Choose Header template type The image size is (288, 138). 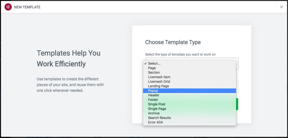(x=190, y=95)
